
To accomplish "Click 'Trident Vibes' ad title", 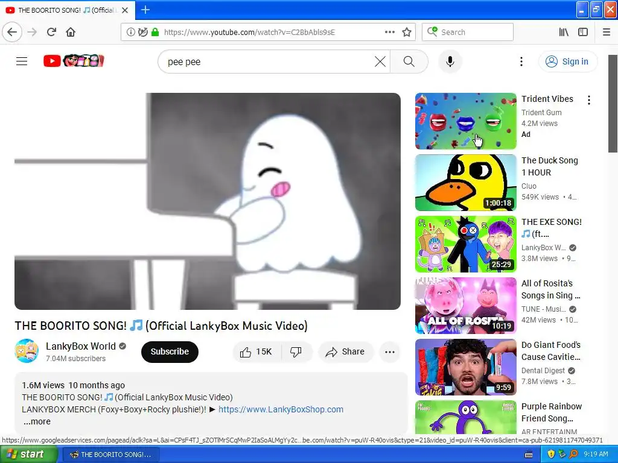I will coord(547,99).
